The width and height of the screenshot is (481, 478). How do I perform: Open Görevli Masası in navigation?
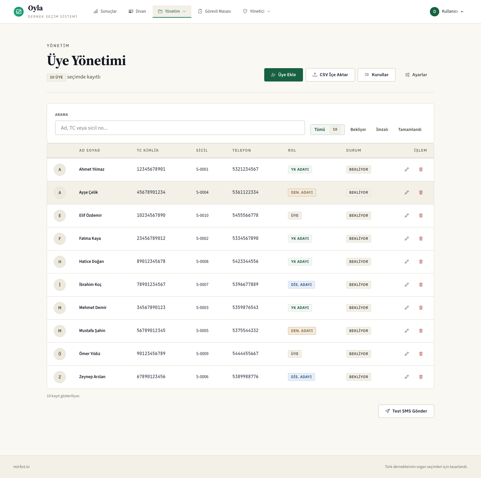(214, 11)
